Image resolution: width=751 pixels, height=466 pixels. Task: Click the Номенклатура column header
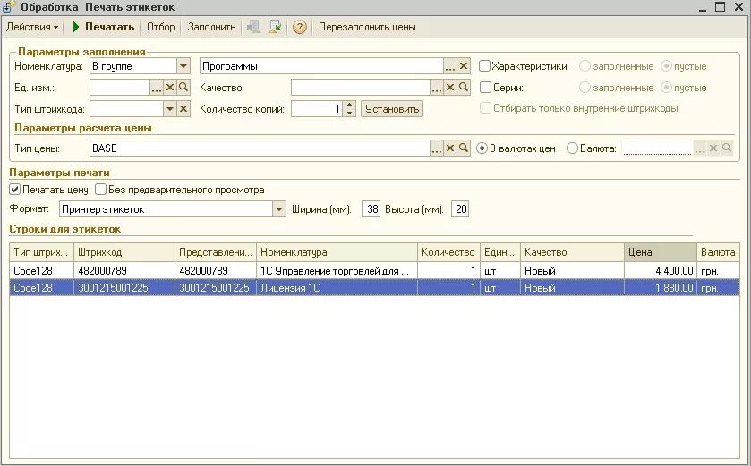[x=337, y=252]
